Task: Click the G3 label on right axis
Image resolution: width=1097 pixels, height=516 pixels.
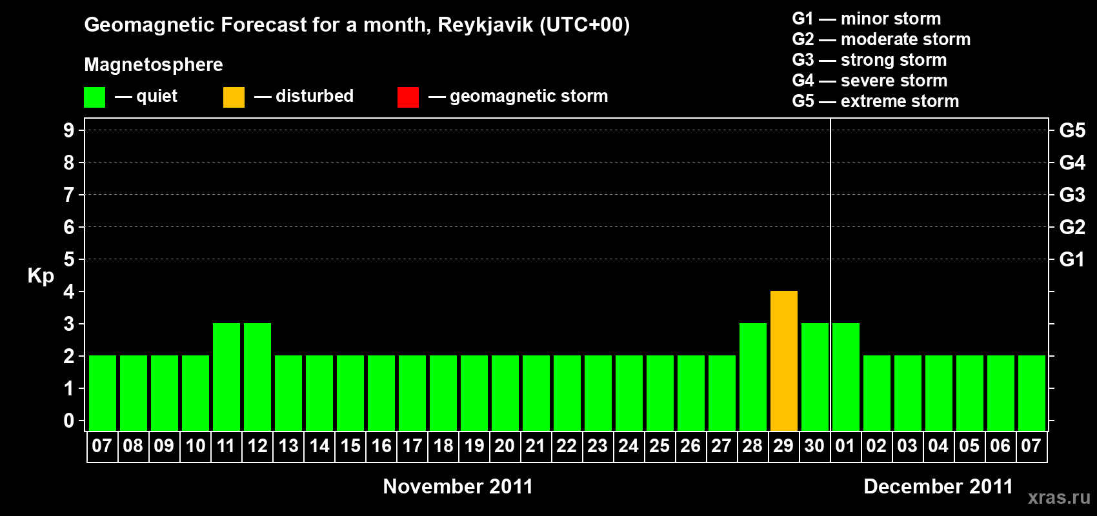Action: click(x=1072, y=195)
